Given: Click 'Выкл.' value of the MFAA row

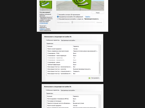Looking at the screenshot, I should click(x=75, y=99).
